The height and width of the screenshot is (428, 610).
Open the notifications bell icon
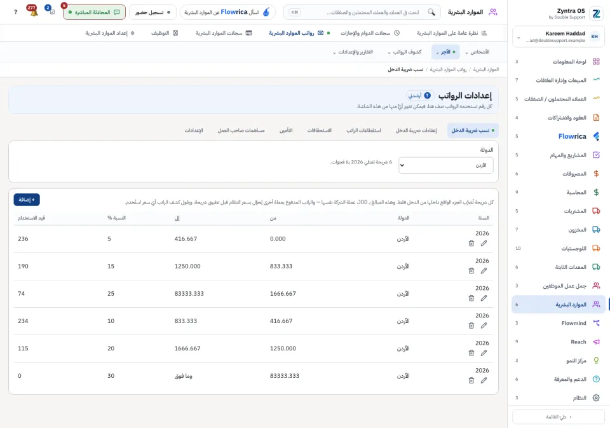(x=33, y=11)
